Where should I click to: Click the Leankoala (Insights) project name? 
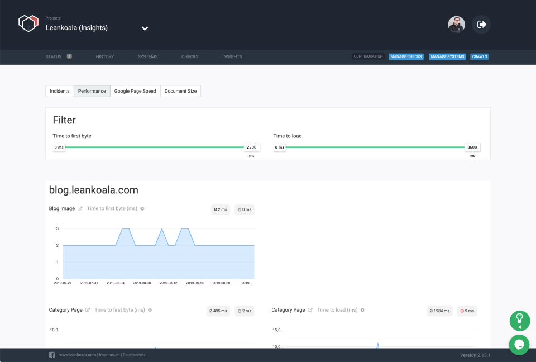[76, 28]
